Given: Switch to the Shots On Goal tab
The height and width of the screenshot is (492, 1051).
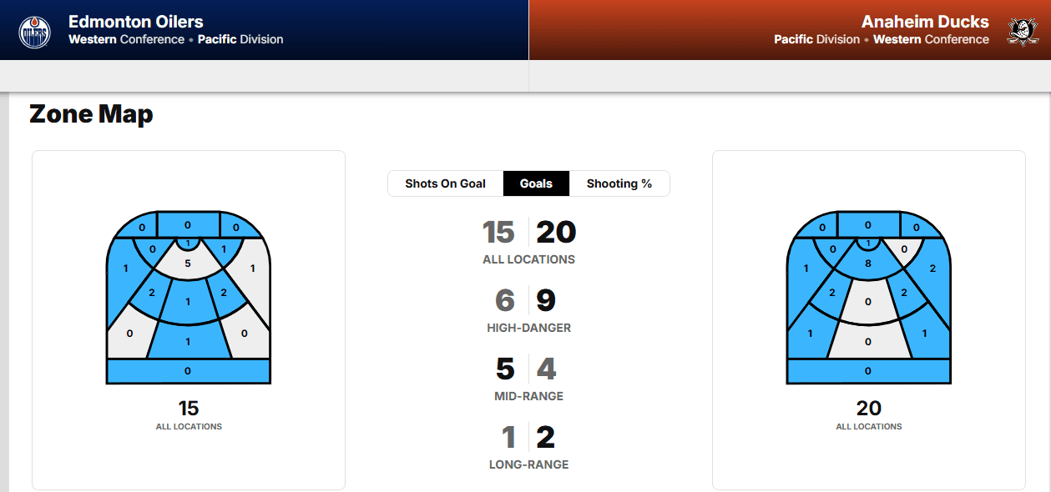Looking at the screenshot, I should (445, 183).
